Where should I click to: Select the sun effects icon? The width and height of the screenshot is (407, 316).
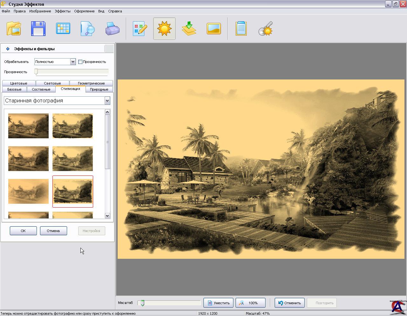[164, 29]
